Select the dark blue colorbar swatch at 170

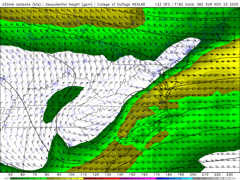[x=160, y=178]
